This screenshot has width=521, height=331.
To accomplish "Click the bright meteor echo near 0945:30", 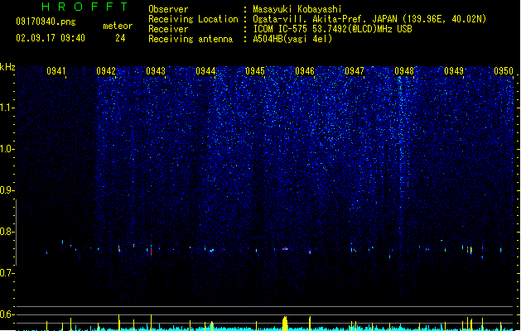I will (x=285, y=248).
